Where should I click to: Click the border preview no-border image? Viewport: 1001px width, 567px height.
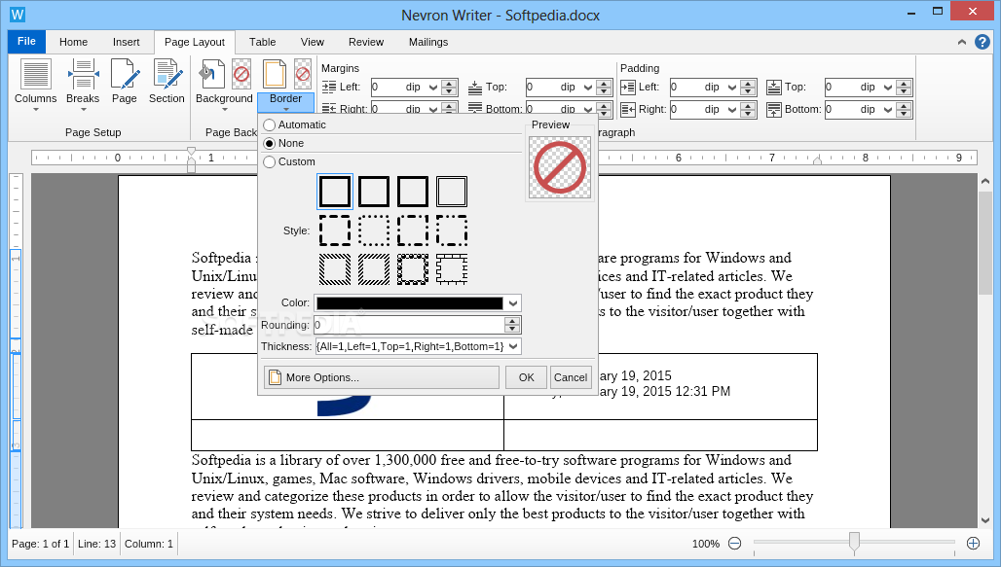tap(560, 167)
